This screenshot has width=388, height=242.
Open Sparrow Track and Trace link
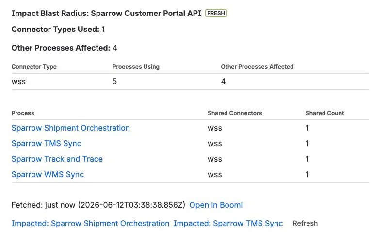click(x=57, y=159)
